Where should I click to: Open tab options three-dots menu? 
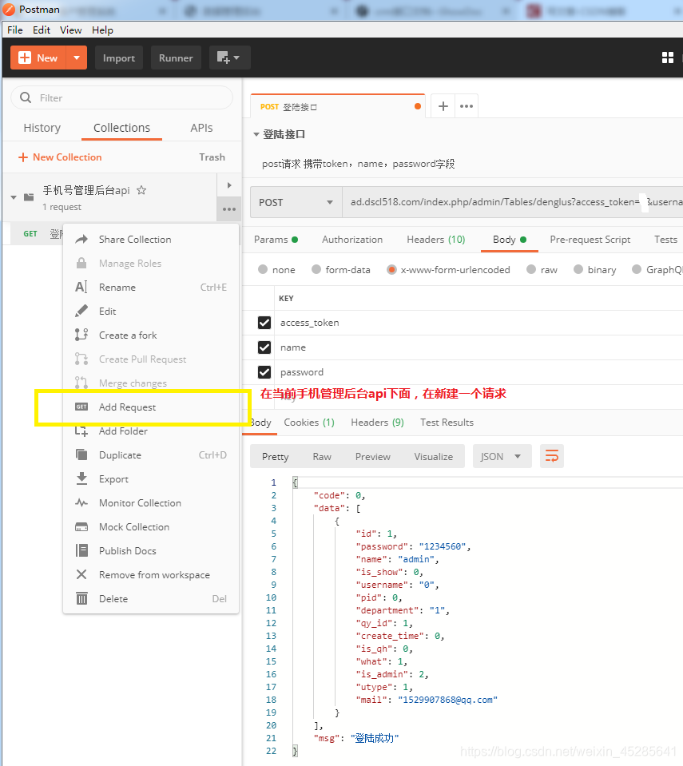point(467,106)
